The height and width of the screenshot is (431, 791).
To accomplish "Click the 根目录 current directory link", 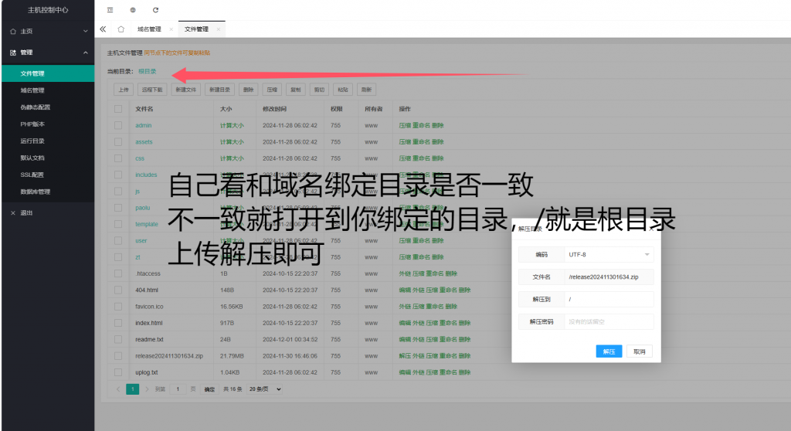I will point(148,72).
